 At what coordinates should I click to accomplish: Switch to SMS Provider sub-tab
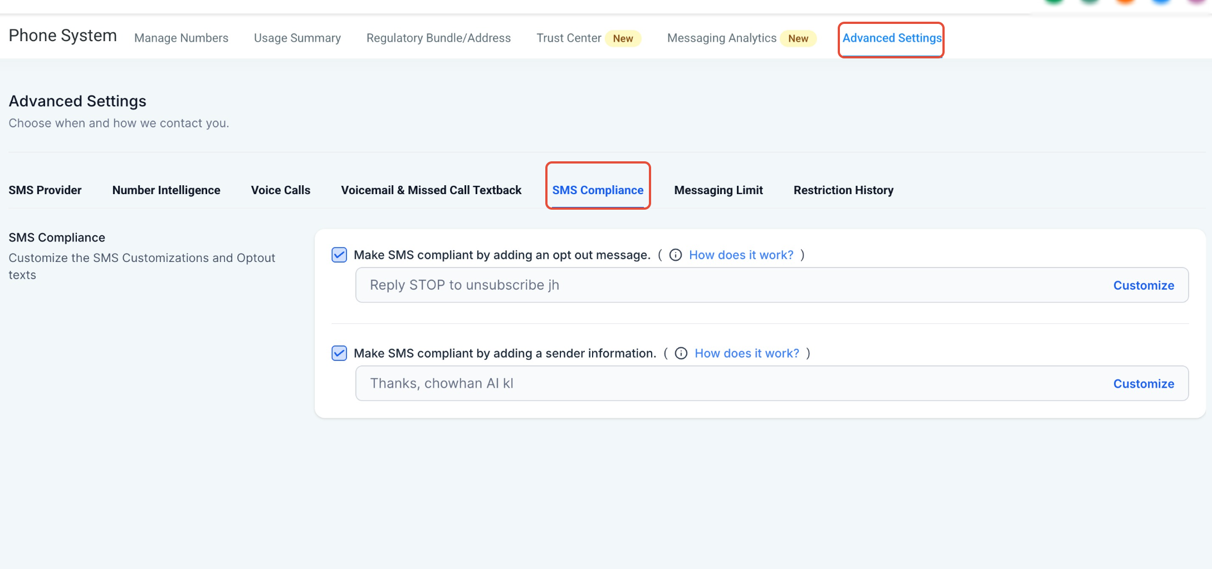(x=45, y=190)
